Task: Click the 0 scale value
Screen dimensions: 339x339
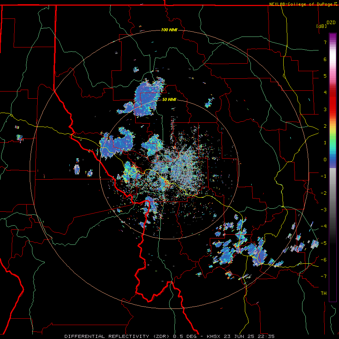Action: pyautogui.click(x=325, y=160)
